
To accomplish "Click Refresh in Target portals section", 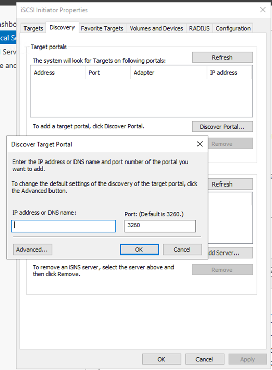I will pos(222,57).
